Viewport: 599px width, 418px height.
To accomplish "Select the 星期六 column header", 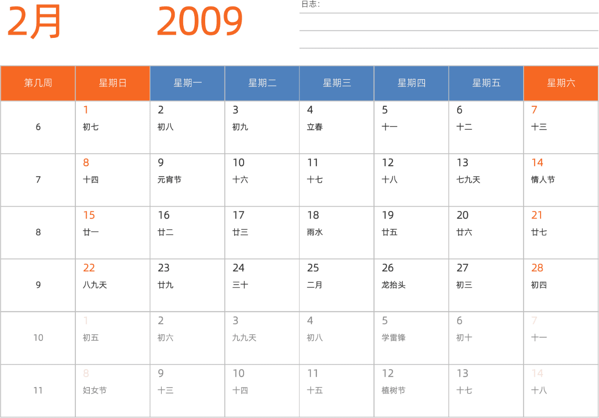I will pyautogui.click(x=561, y=83).
